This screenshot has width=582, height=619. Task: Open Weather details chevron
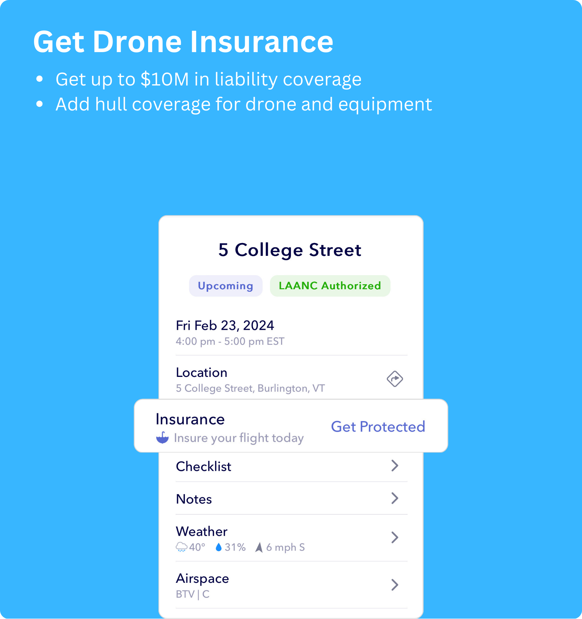point(395,538)
